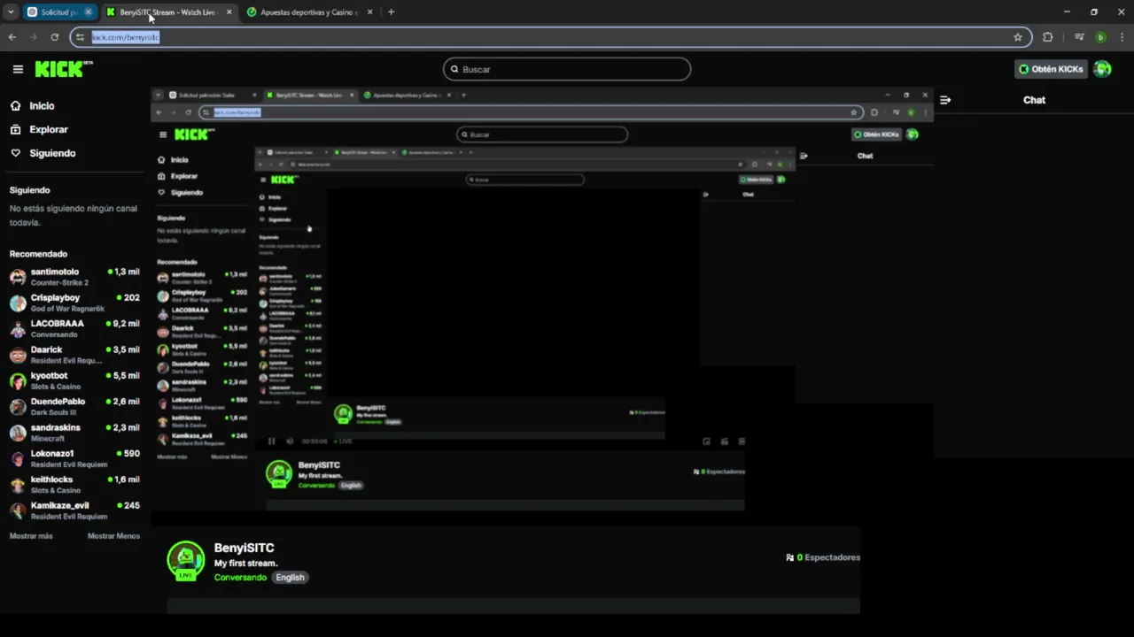This screenshot has width=1134, height=637.
Task: Click keithlocks' channel avatar
Action: tap(18, 485)
